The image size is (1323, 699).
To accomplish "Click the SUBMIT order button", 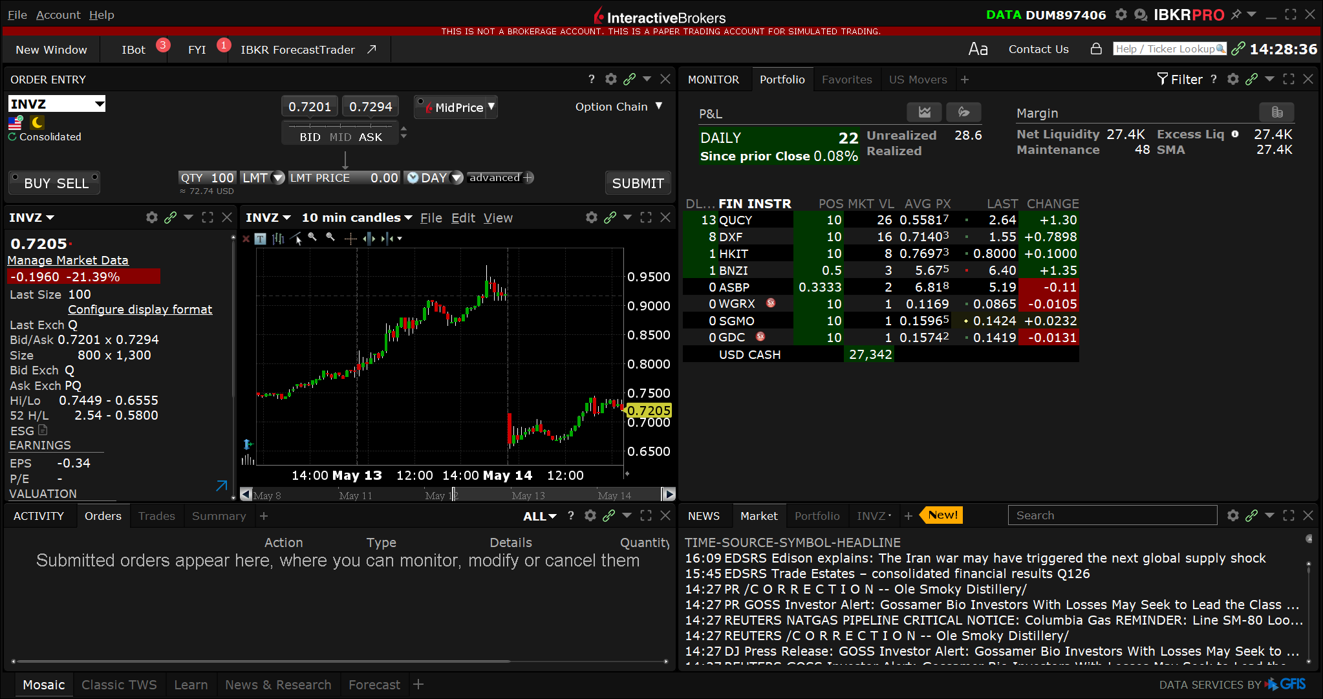I will coord(638,183).
